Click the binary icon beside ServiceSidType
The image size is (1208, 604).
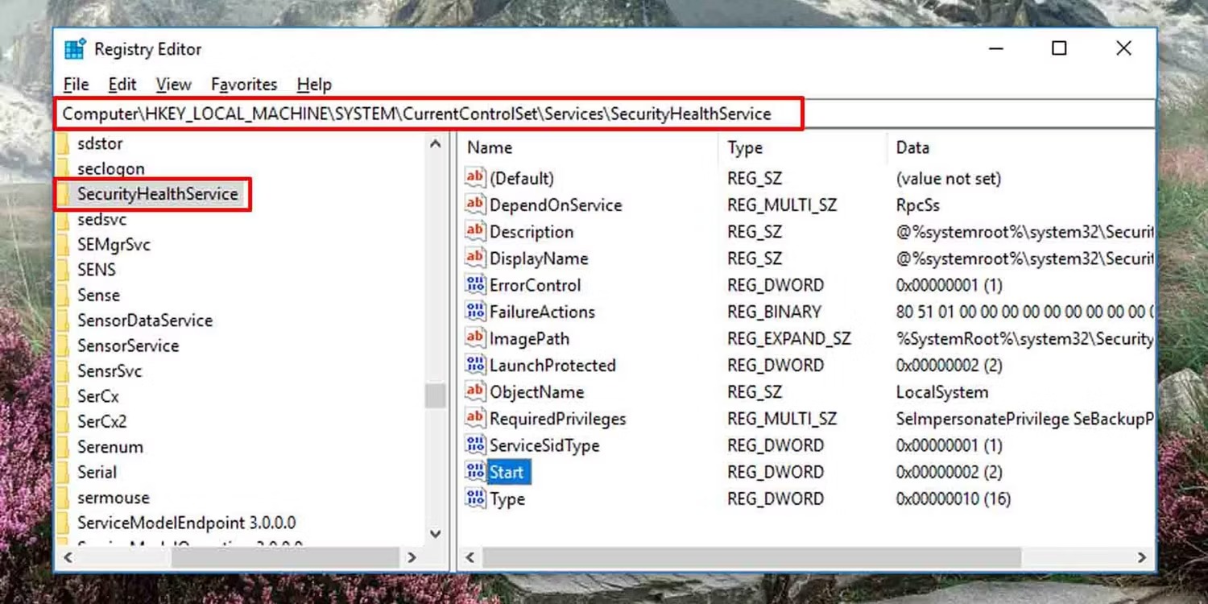pos(475,445)
